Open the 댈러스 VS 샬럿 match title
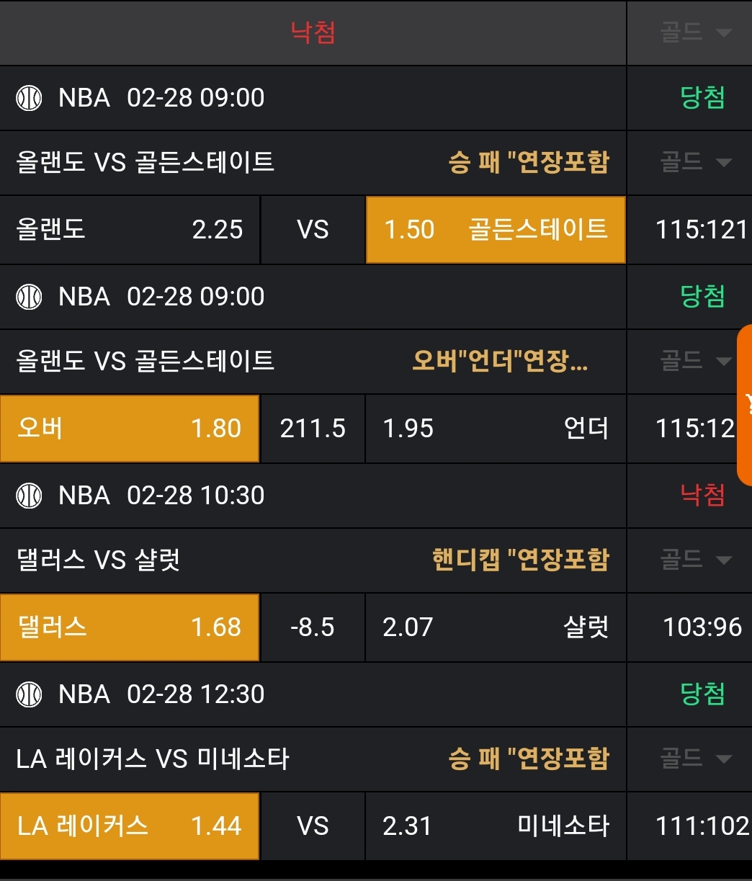 99,560
